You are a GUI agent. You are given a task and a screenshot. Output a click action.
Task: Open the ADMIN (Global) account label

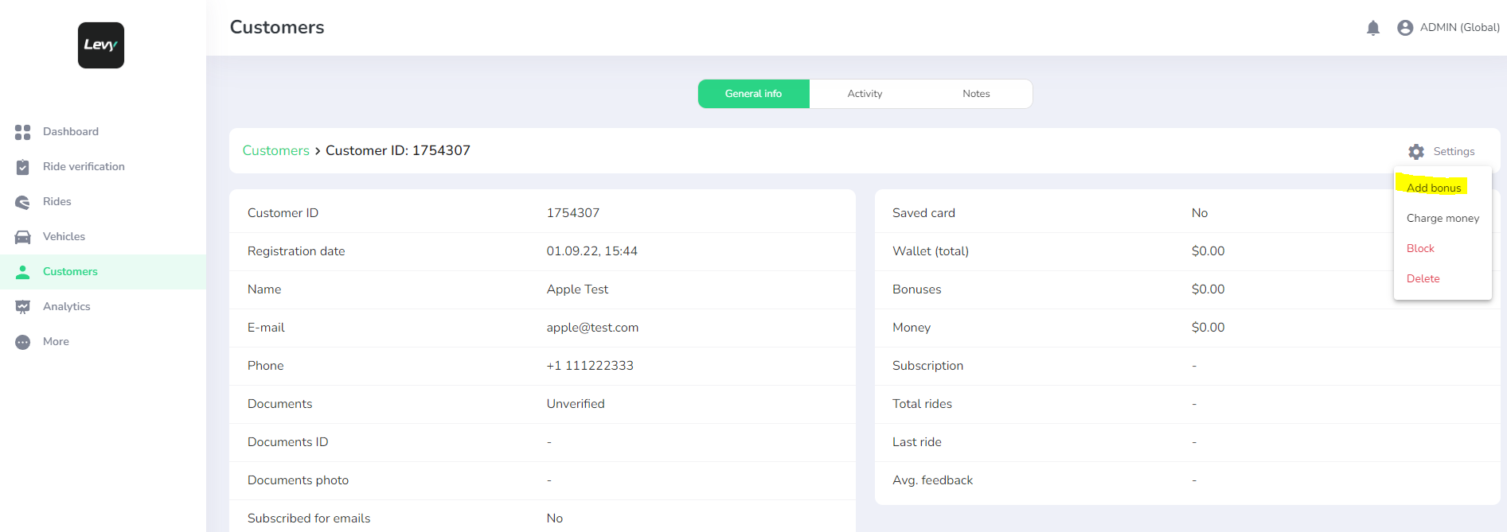[1459, 28]
